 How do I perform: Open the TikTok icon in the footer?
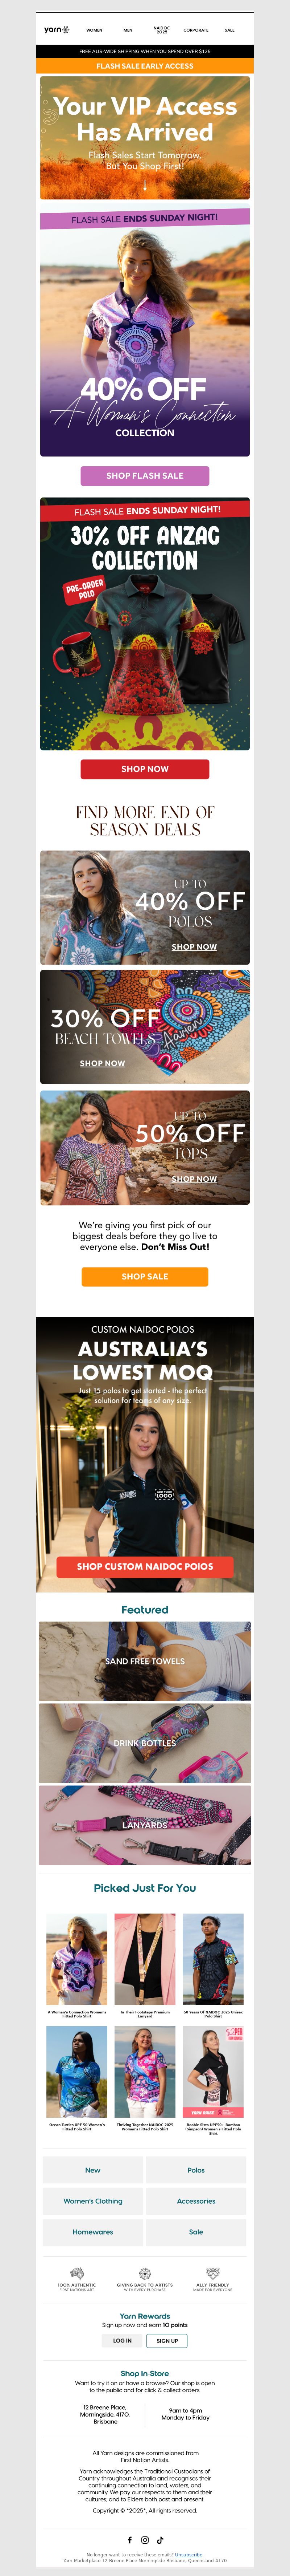coord(159,2540)
